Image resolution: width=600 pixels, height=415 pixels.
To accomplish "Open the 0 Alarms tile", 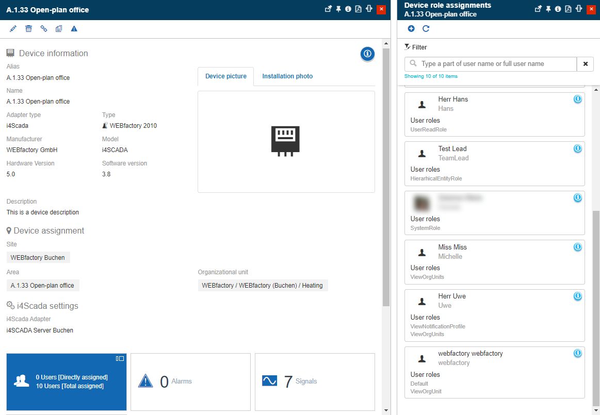I will click(190, 381).
